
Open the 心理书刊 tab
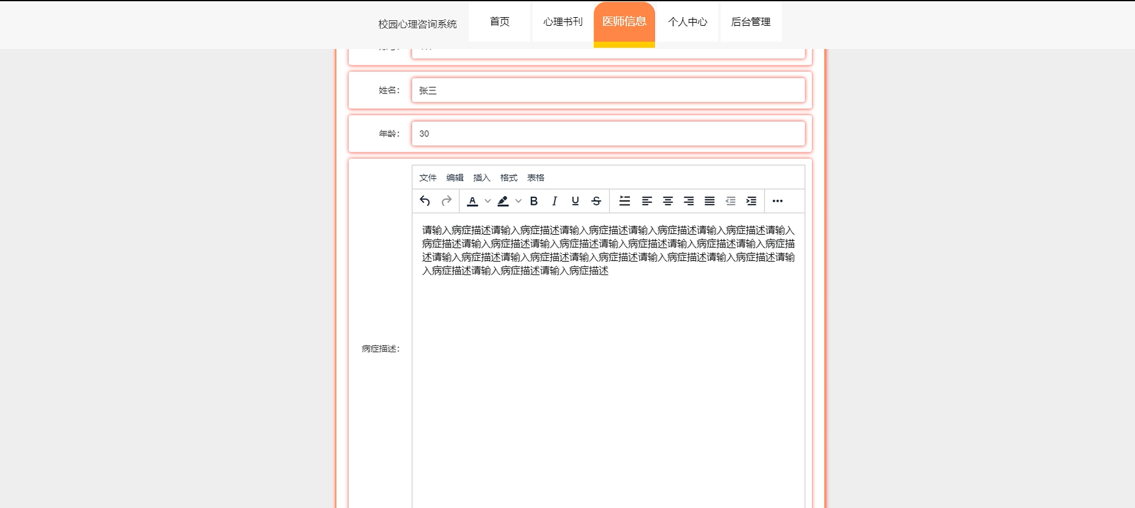(x=563, y=22)
